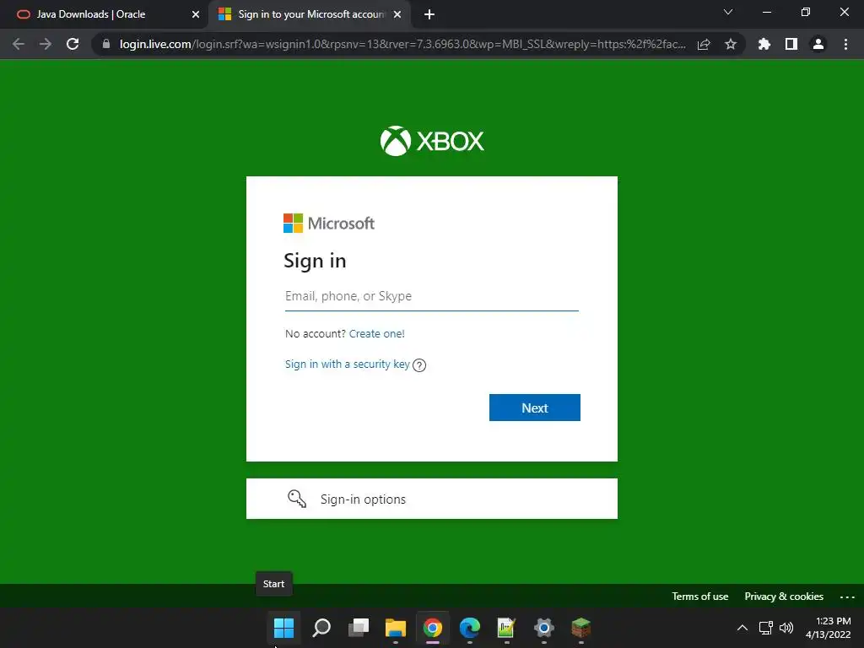Screen dimensions: 864x648
Task: Restore down the Chrome window
Action: coord(806,12)
